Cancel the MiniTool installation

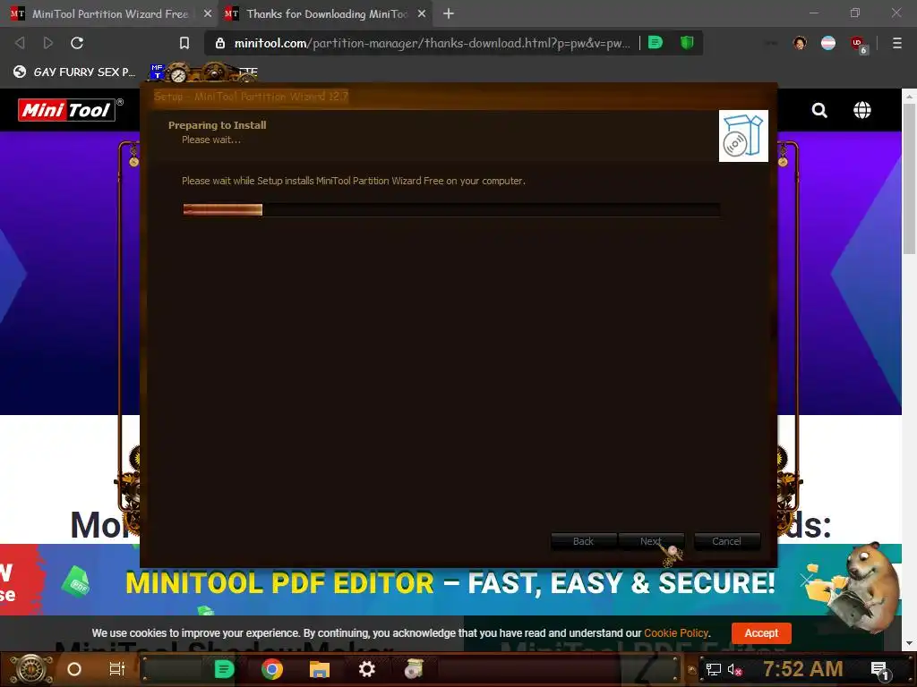point(727,541)
